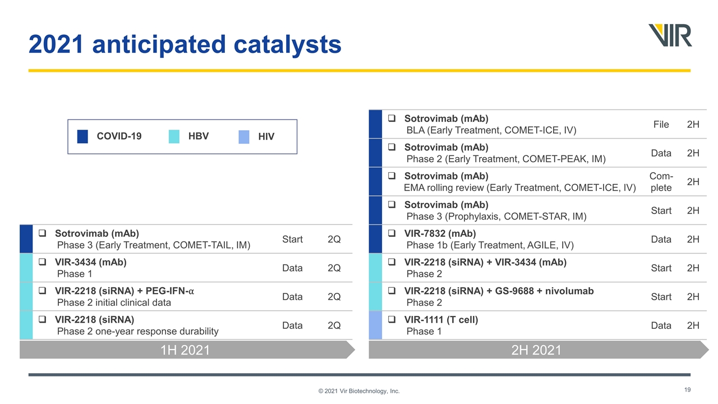Toggle the VIR-1111 (T cell) checkbox
The image size is (718, 404).
392,319
